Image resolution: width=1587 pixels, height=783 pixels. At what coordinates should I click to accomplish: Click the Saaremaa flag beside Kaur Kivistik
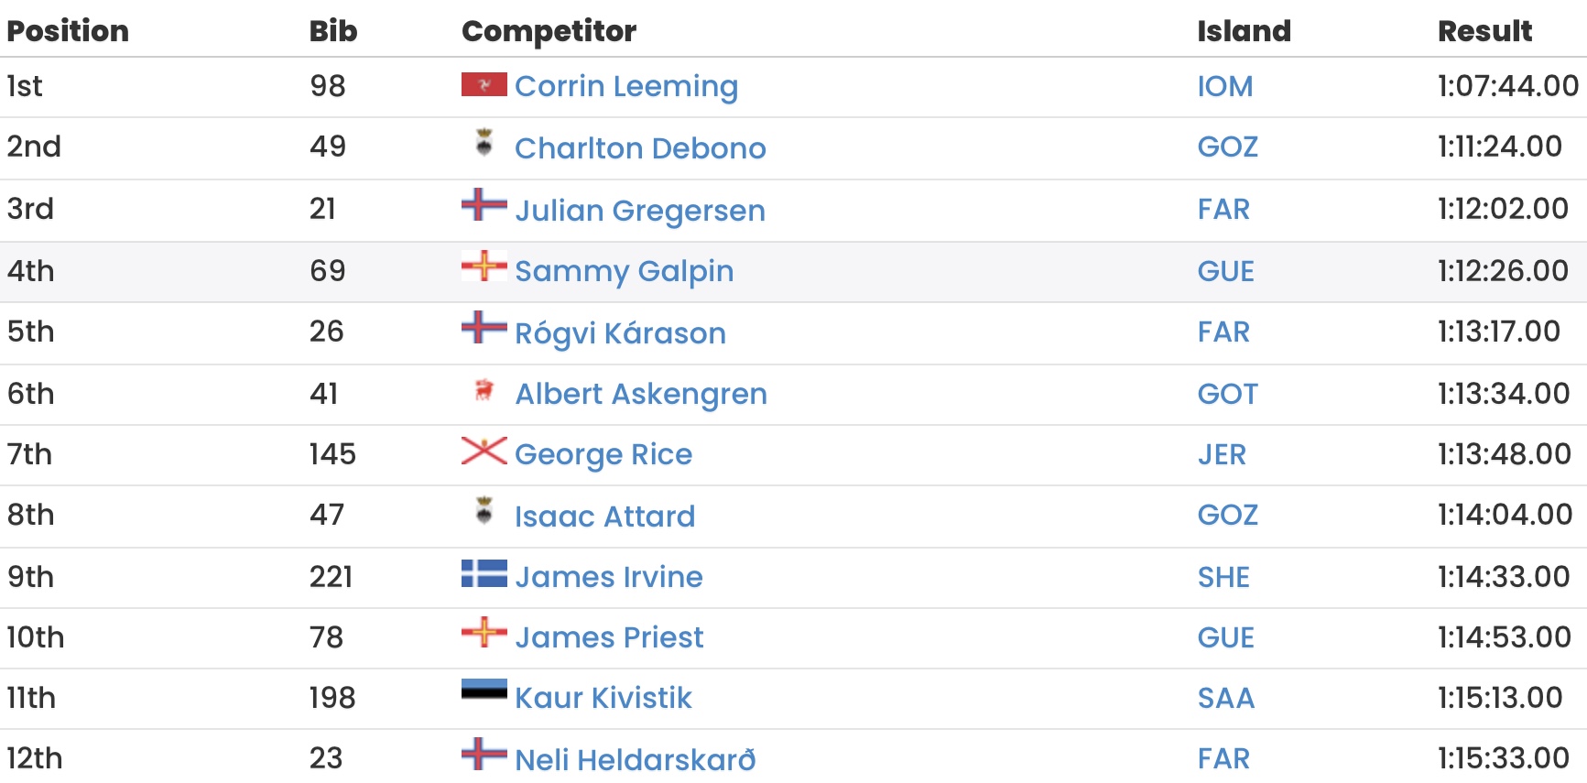click(484, 690)
